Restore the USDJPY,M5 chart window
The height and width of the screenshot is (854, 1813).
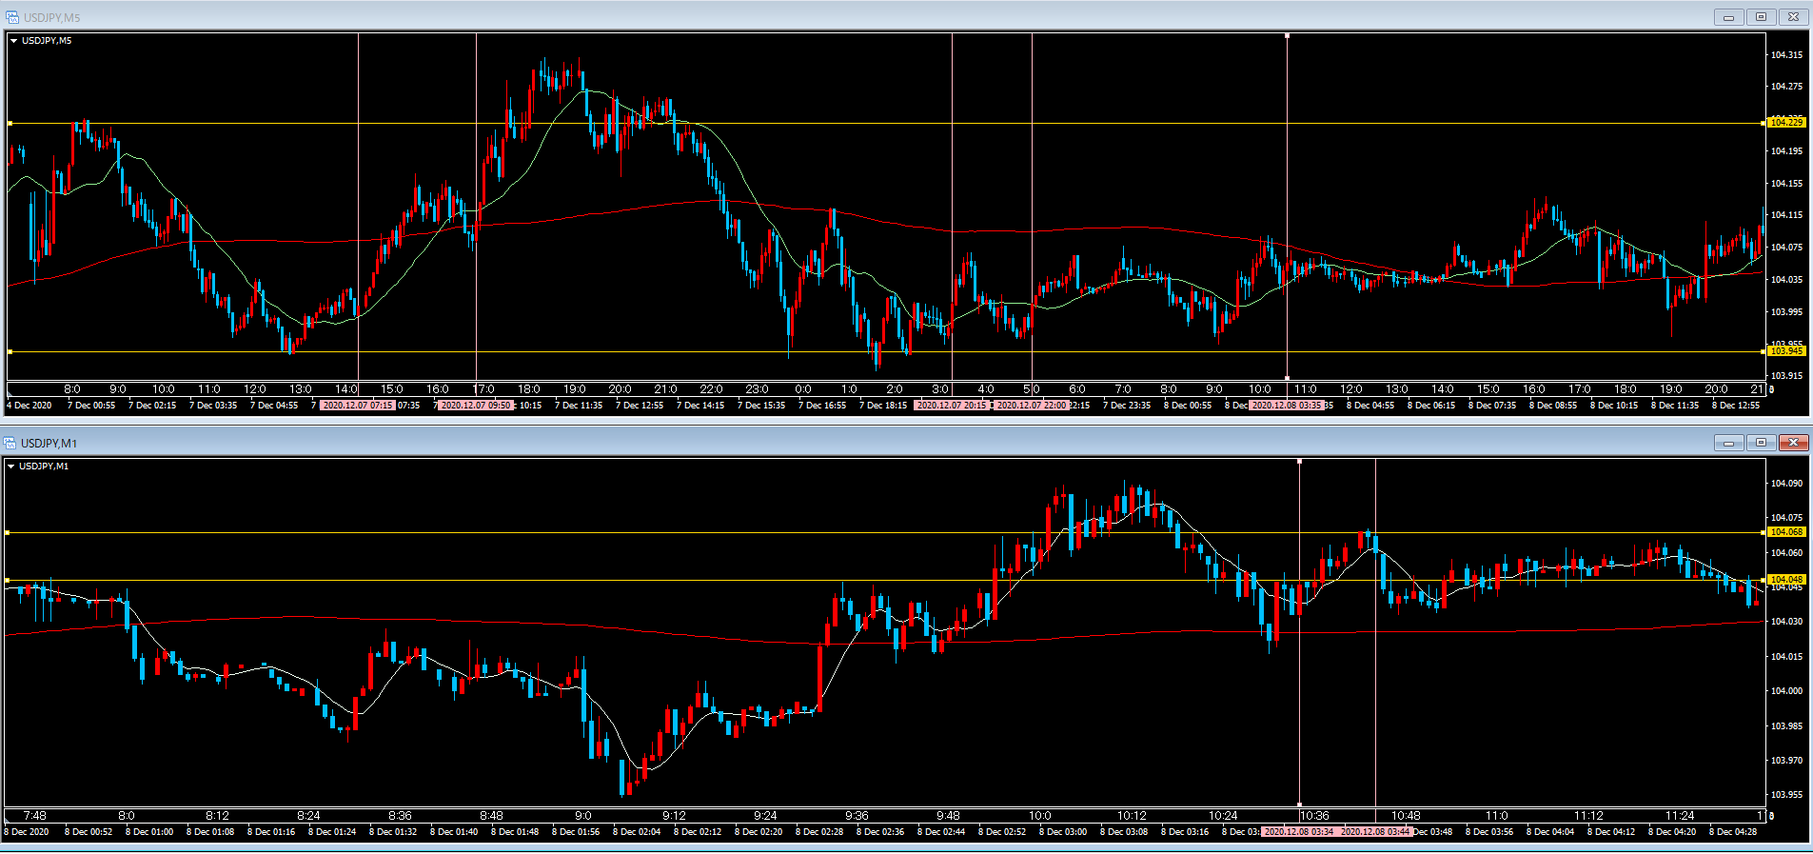[x=1761, y=17]
